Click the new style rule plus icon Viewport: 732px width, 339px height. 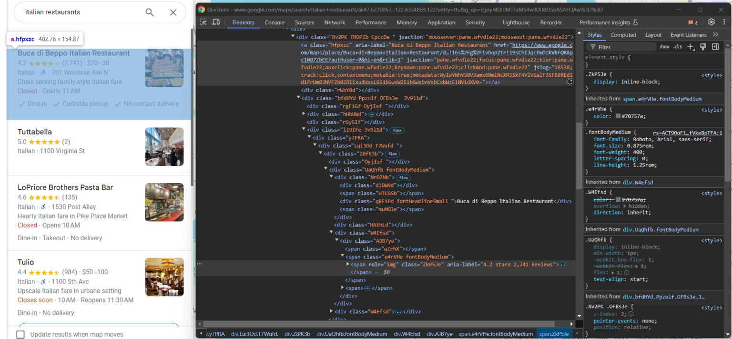(690, 46)
